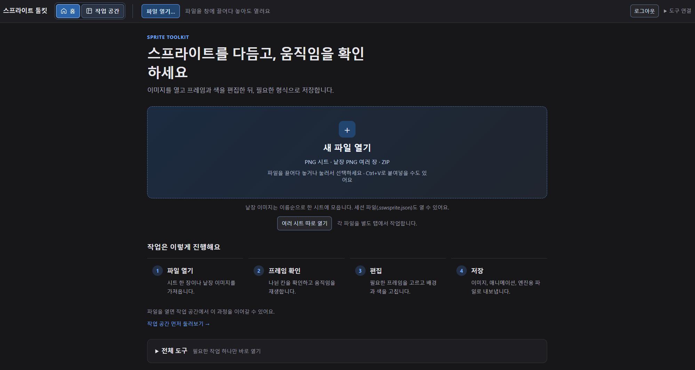The width and height of the screenshot is (695, 370).
Task: Expand the 도구 연결 disclosure
Action: click(677, 11)
